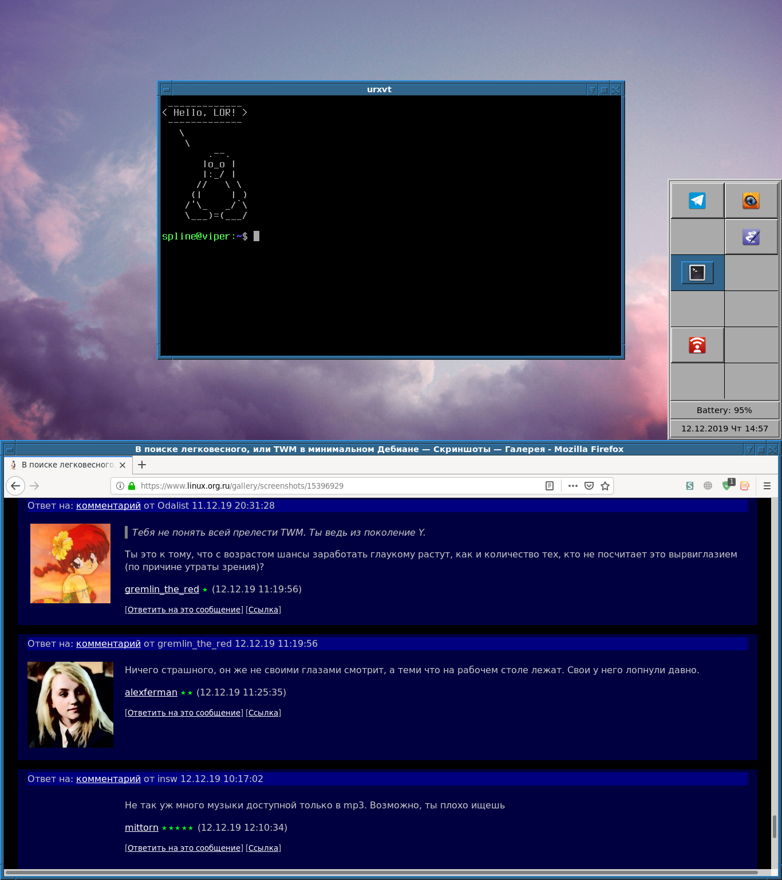Image resolution: width=782 pixels, height=880 pixels.
Task: Open Firefox hamburger menu
Action: [x=767, y=486]
